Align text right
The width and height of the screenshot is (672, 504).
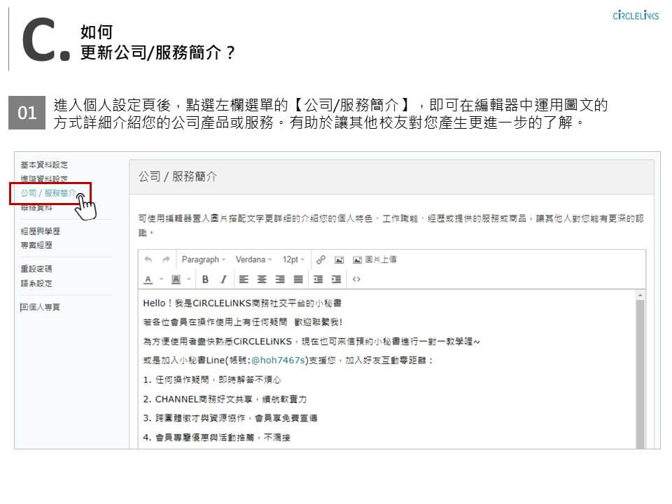click(x=280, y=279)
